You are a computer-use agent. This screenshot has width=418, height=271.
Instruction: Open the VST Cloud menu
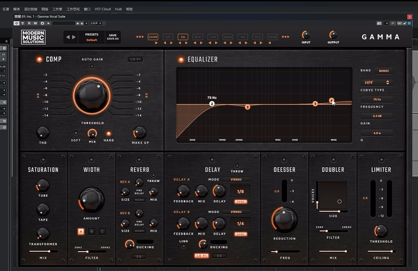coord(103,9)
